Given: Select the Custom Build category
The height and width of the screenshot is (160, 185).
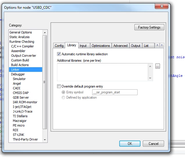Looking at the screenshot, I should pos(26,60).
